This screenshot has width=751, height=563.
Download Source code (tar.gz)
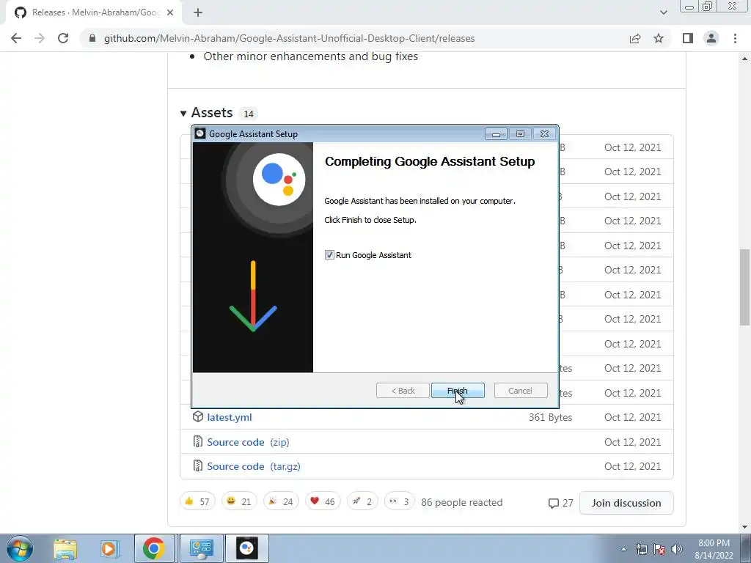click(254, 466)
